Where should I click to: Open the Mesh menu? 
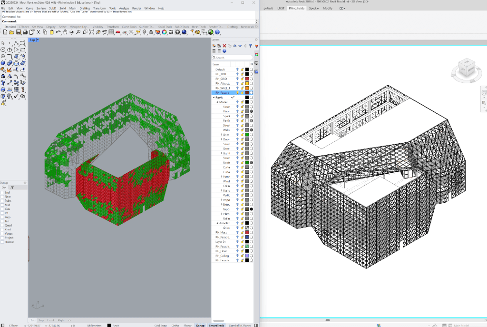tap(73, 8)
